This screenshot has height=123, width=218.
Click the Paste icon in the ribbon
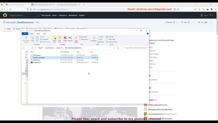37,38
